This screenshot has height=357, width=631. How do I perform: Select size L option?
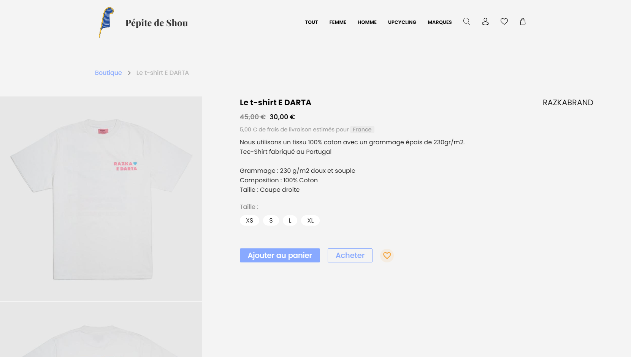(290, 220)
